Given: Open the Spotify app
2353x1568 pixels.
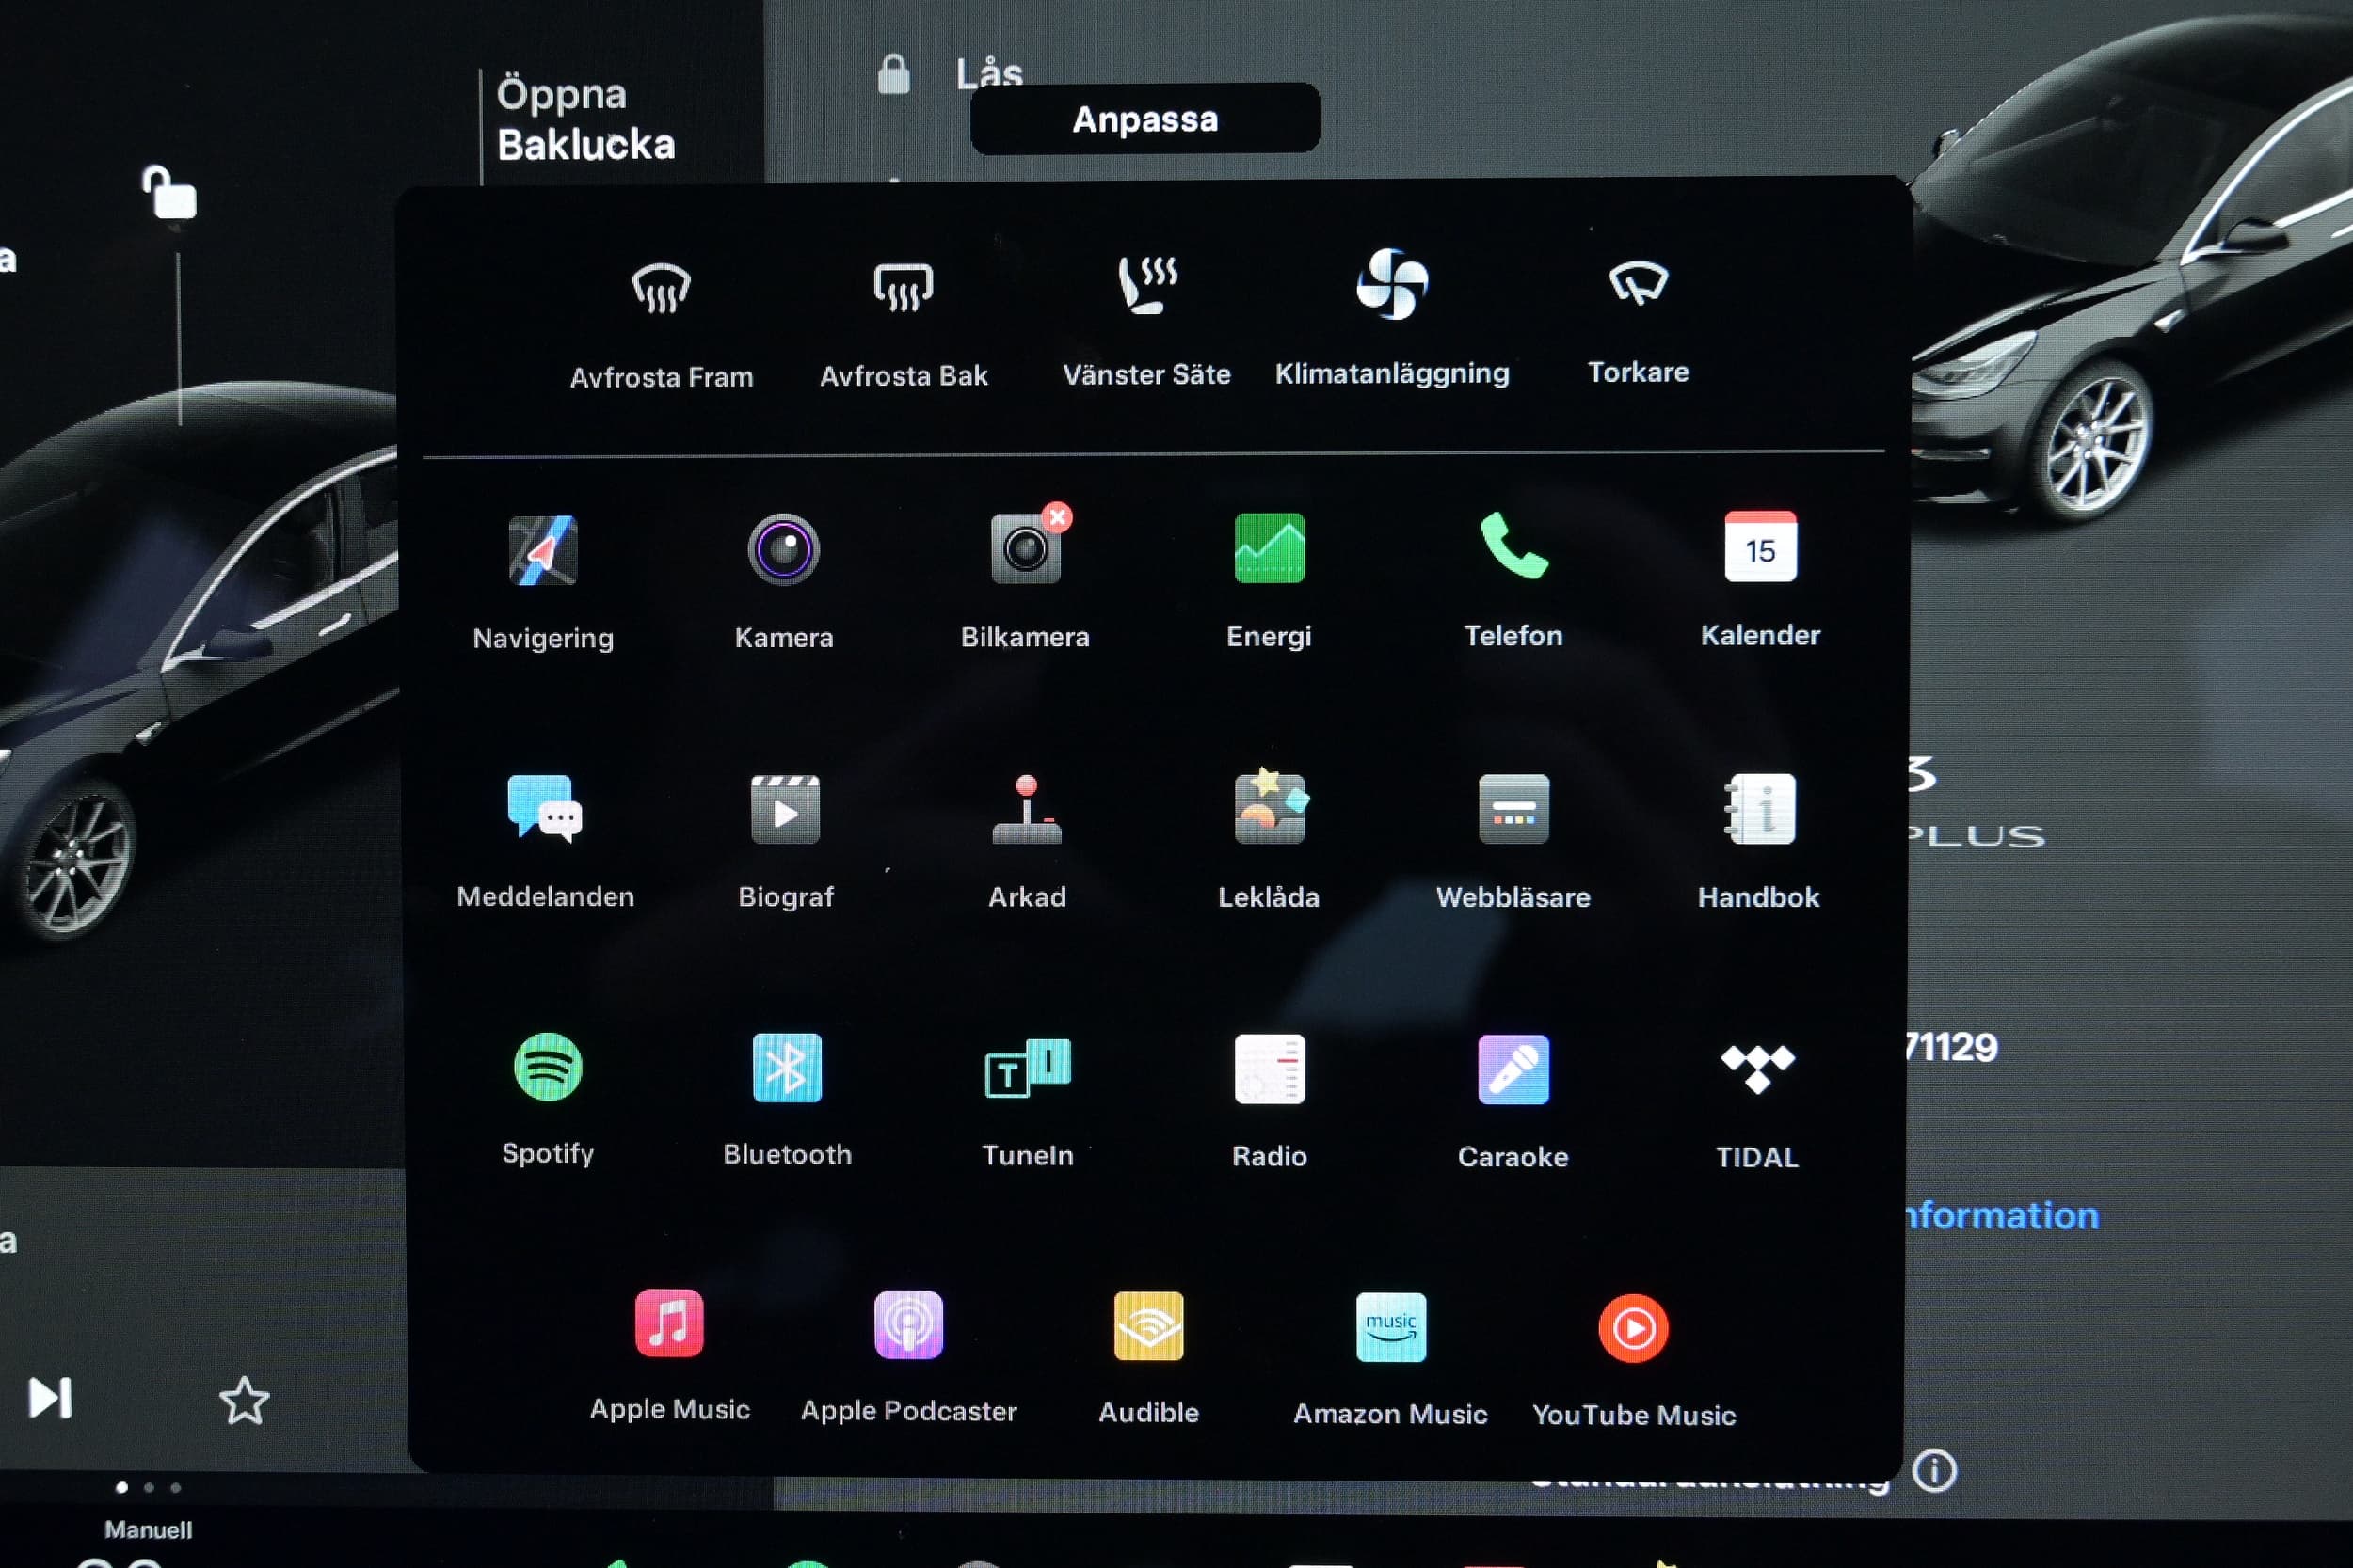Looking at the screenshot, I should (x=547, y=1068).
